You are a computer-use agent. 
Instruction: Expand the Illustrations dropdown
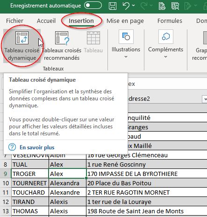click(126, 57)
